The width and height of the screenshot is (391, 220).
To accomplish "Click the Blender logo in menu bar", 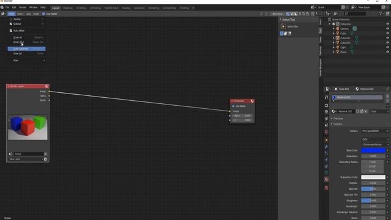I will tap(2, 7).
